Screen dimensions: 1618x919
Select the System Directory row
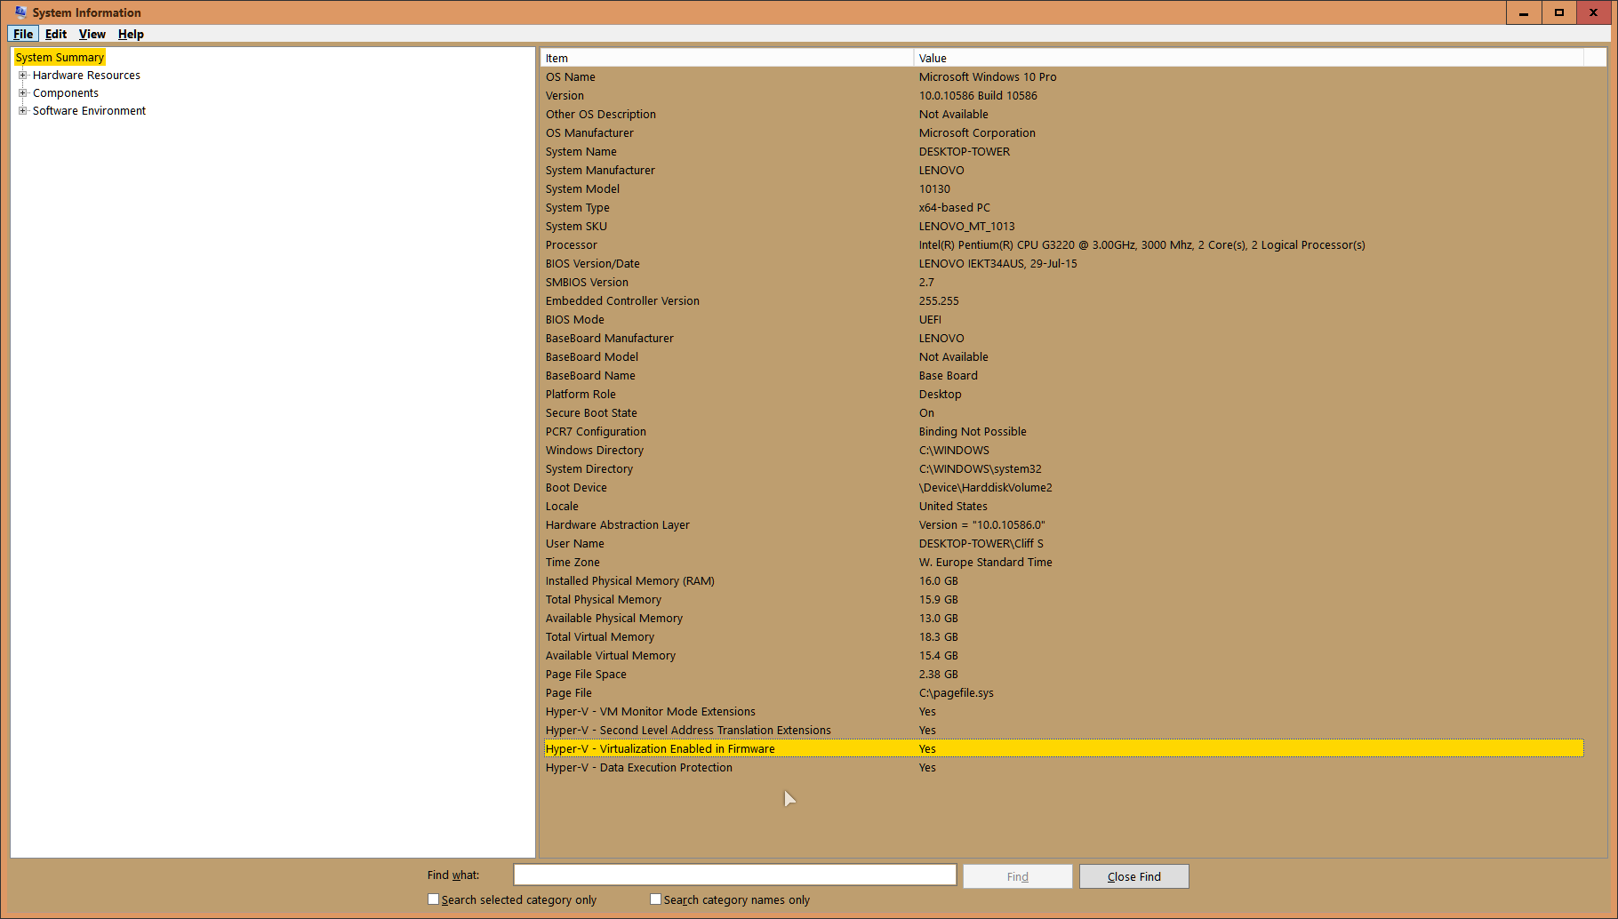coord(1063,468)
